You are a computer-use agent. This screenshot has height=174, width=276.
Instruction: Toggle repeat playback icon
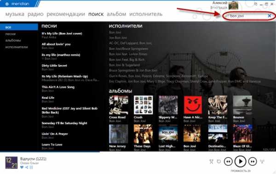219,161
